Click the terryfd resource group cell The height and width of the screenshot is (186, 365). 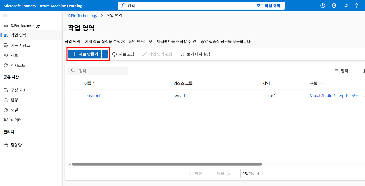pos(179,96)
